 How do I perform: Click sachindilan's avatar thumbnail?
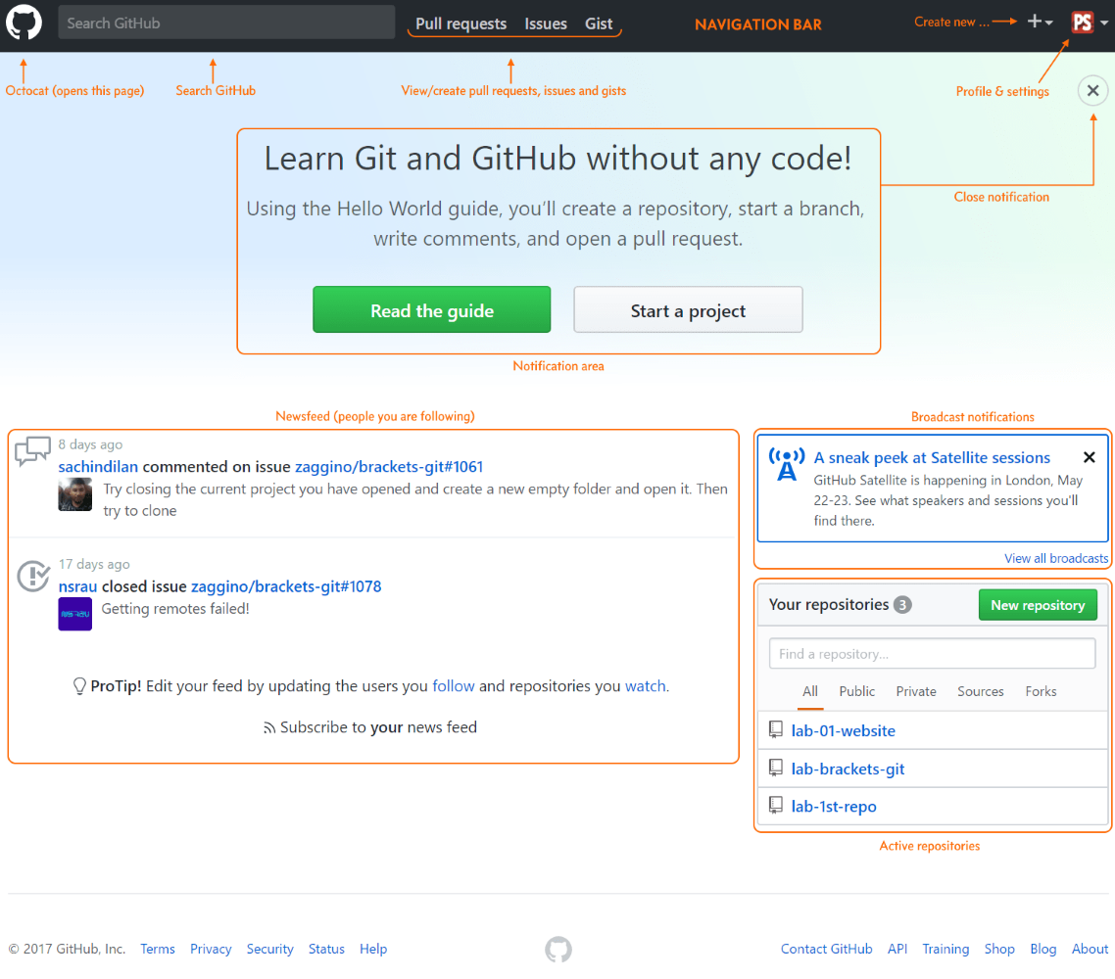point(74,494)
